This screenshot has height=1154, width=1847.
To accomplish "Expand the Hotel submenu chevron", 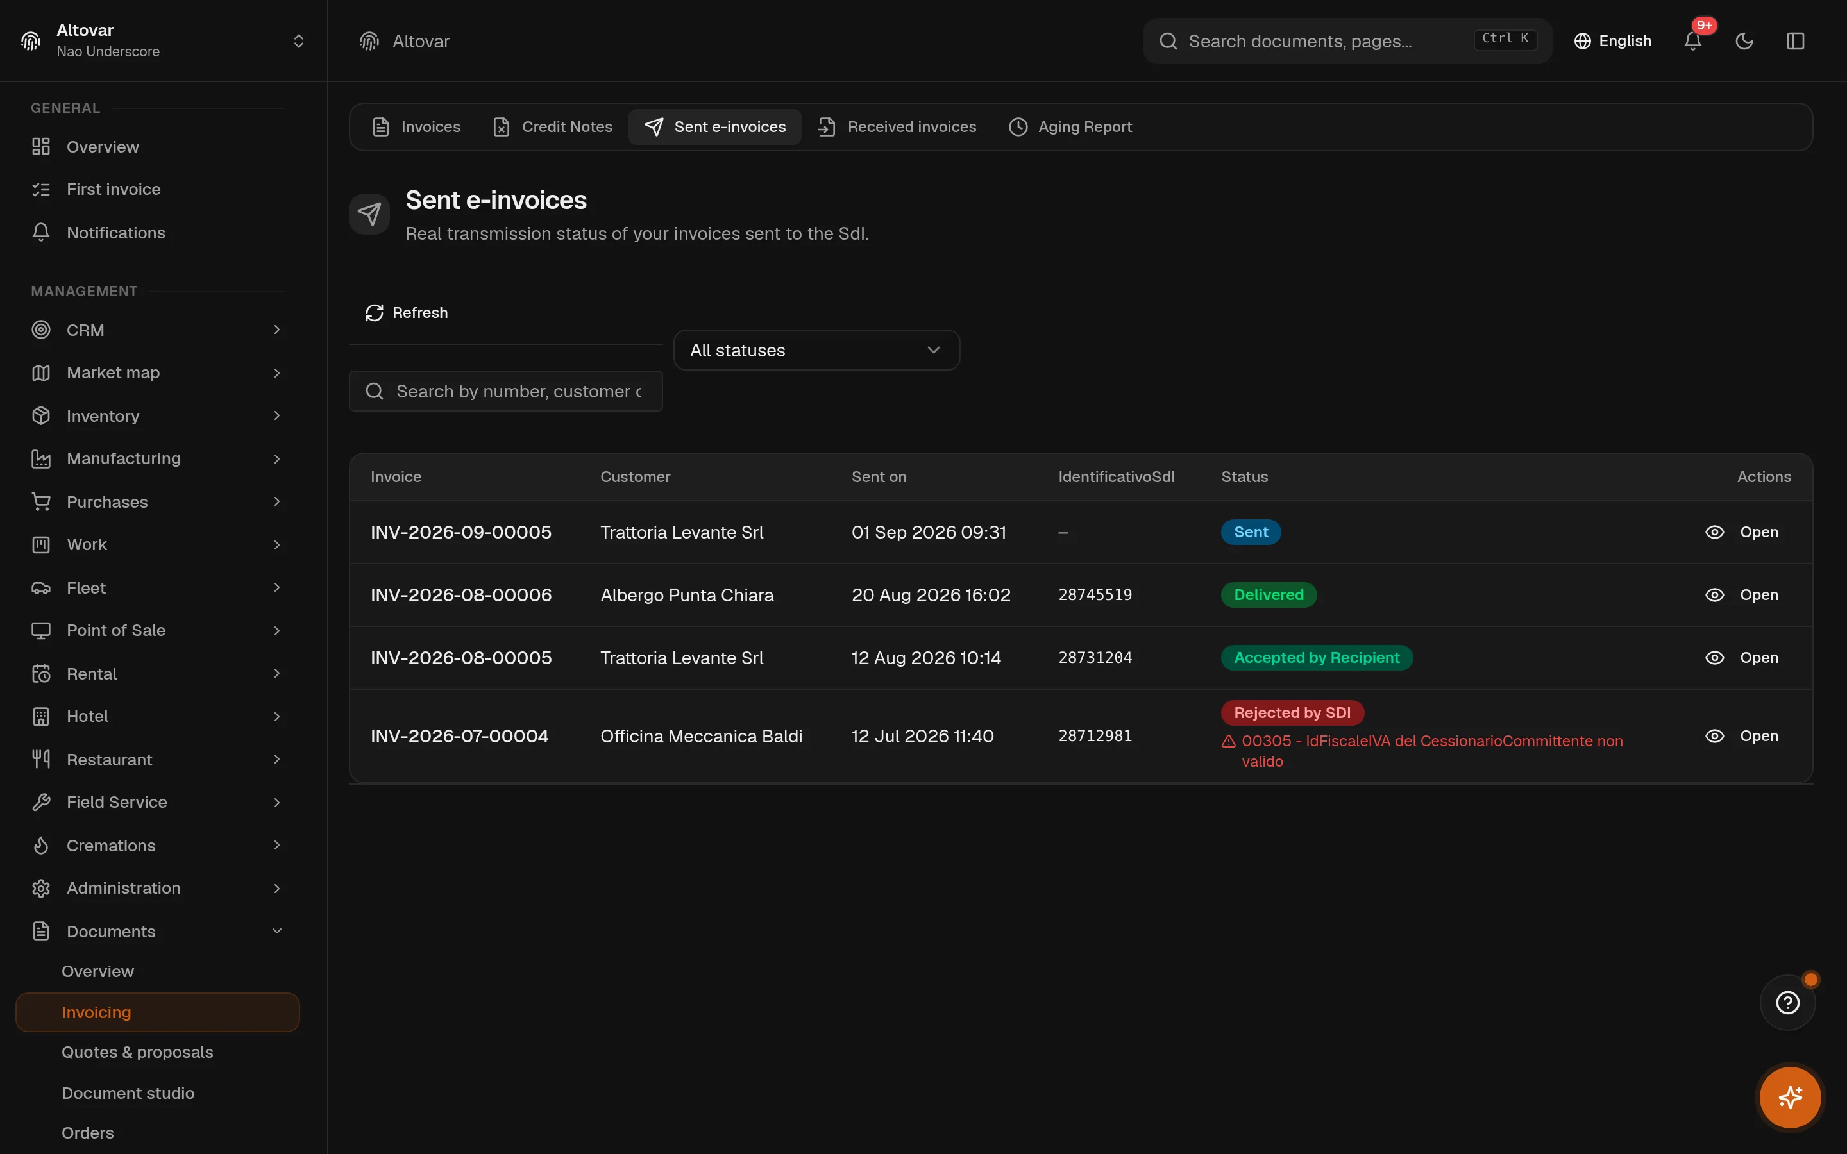I will [x=277, y=716].
